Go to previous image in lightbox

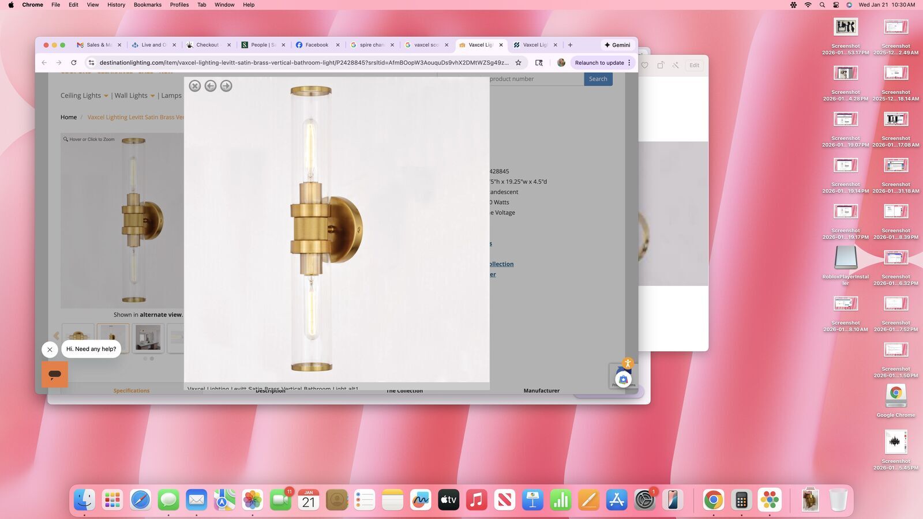211,86
